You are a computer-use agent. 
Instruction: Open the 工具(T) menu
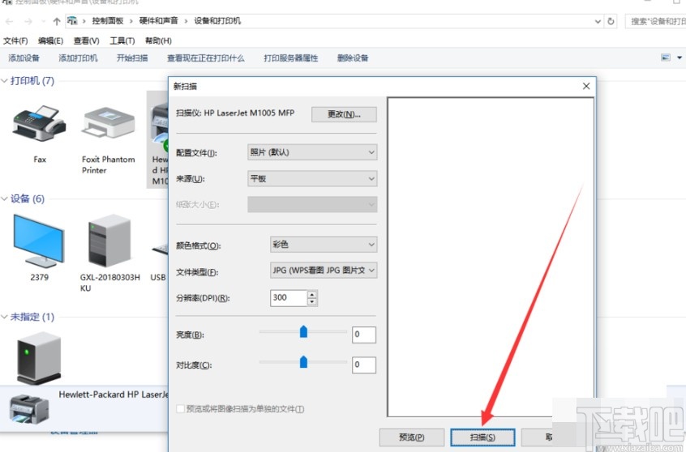tap(122, 41)
